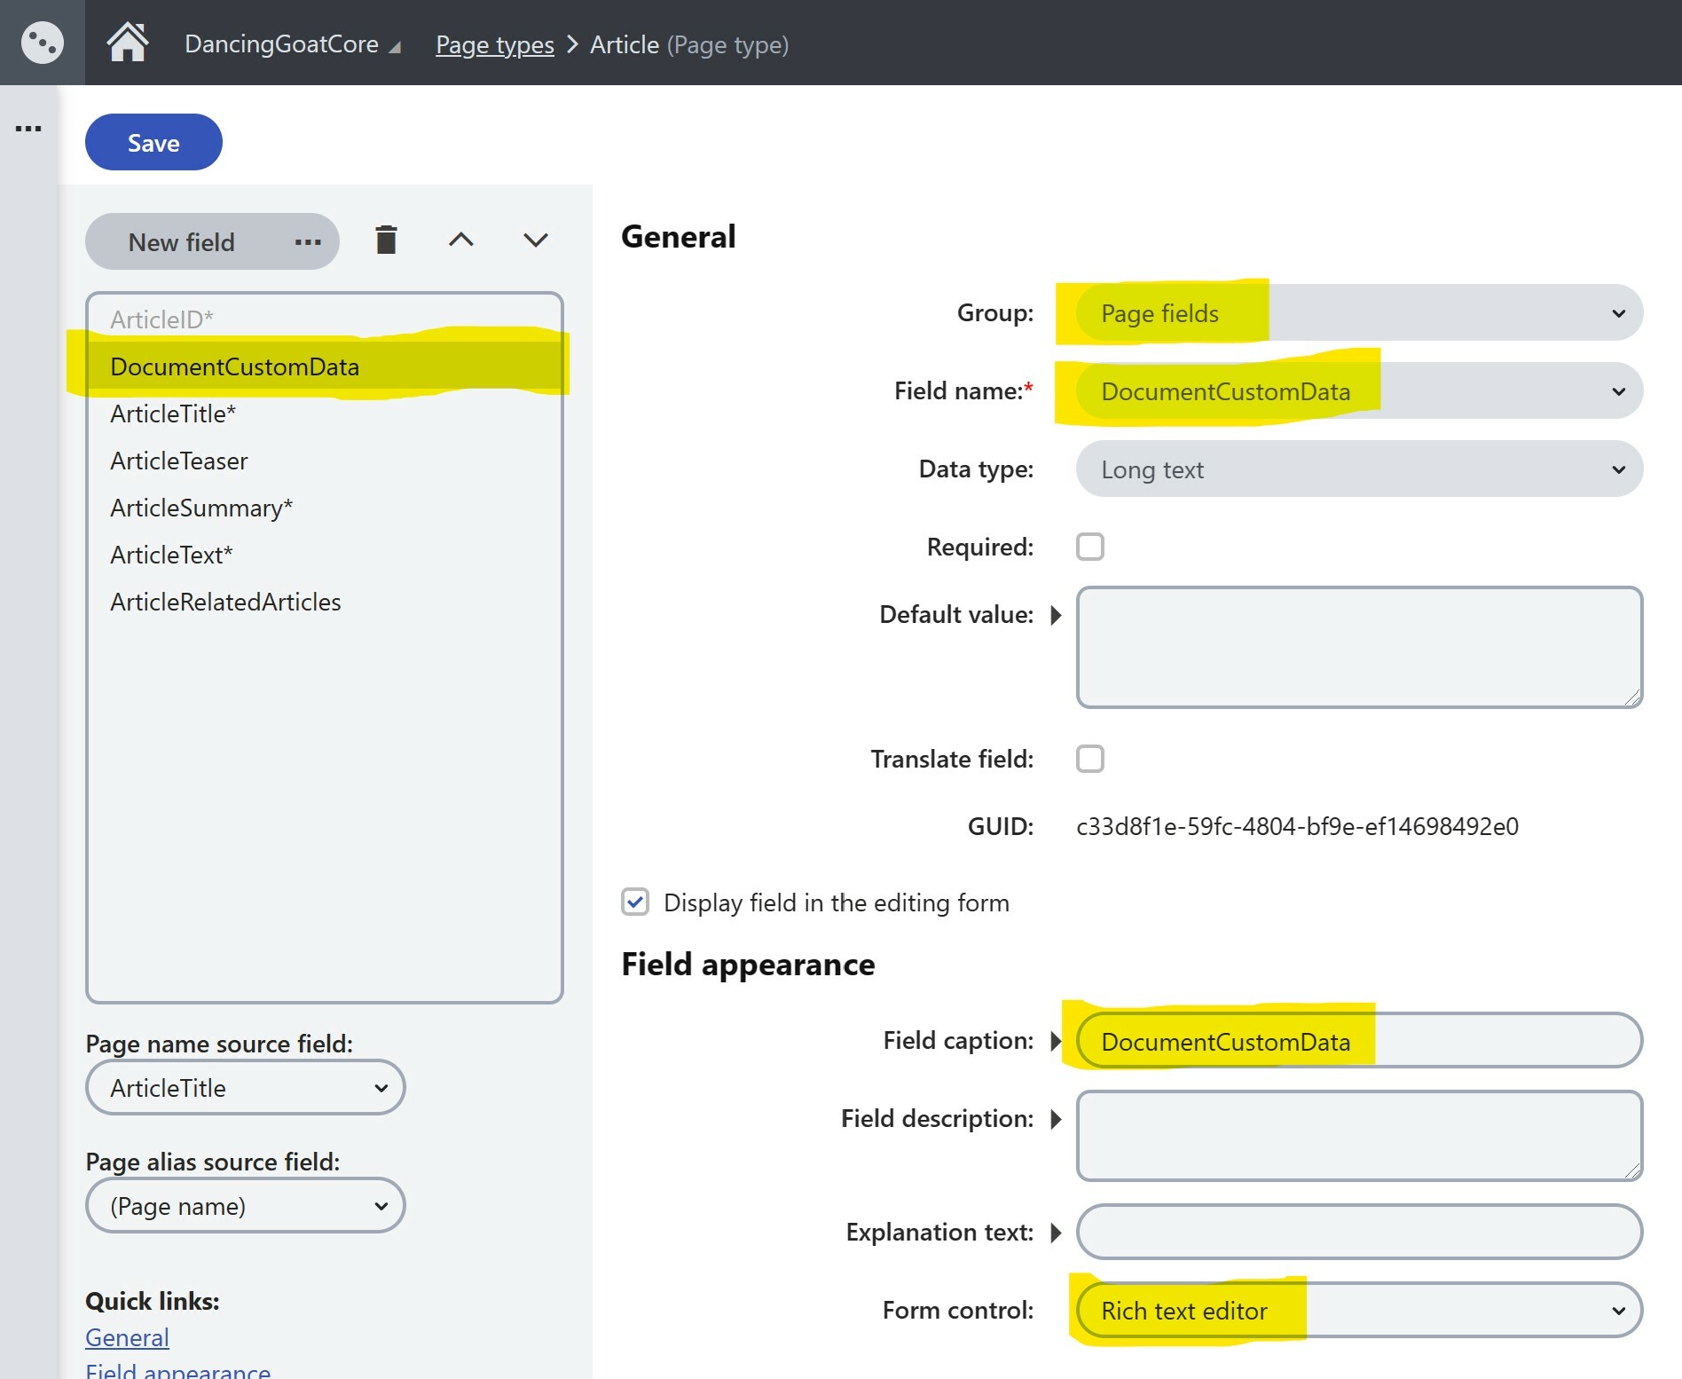Open the Kentico application list logo
This screenshot has height=1379, width=1682.
pos(42,43)
